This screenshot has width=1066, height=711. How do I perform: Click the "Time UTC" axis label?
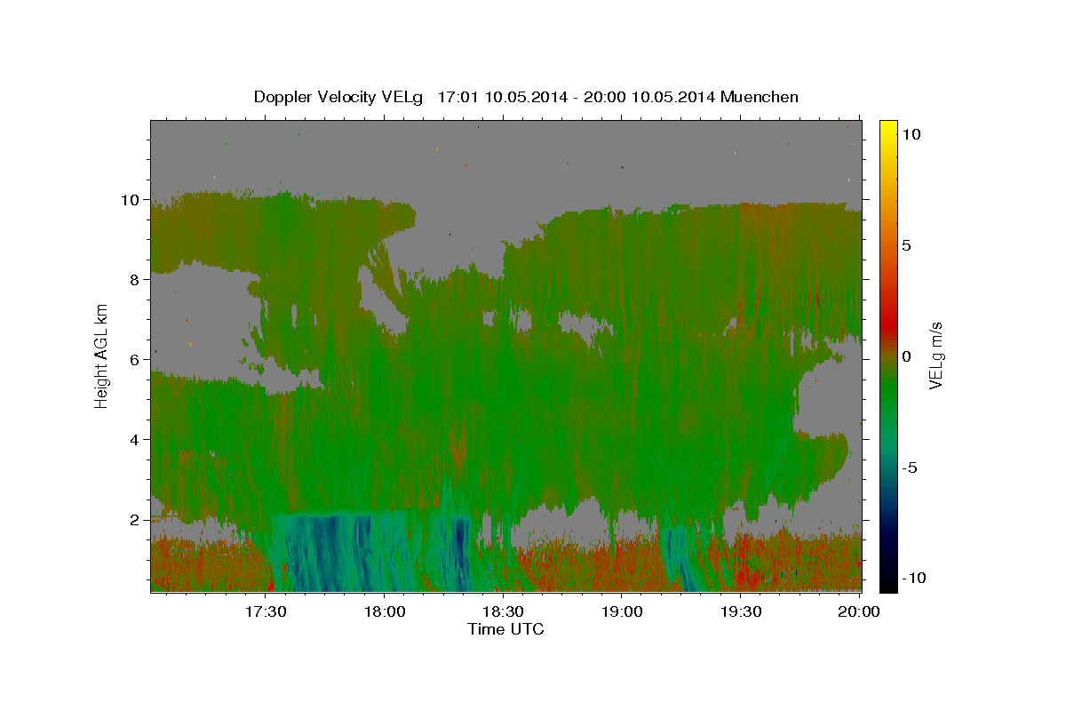[505, 629]
